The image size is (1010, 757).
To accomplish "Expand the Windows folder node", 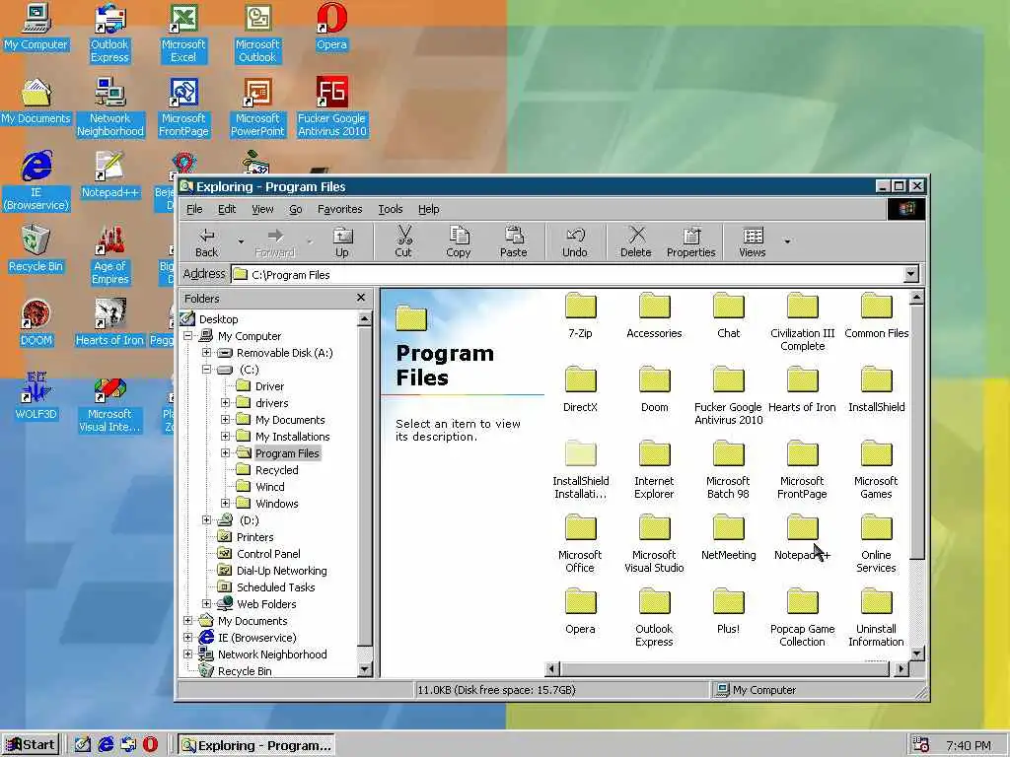I will tap(226, 504).
